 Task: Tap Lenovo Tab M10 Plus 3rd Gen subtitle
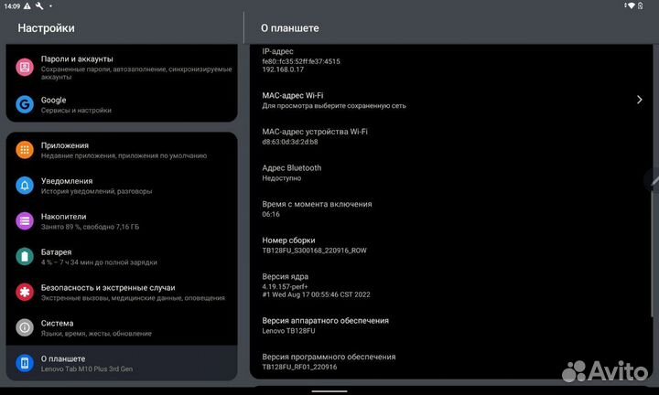87,369
